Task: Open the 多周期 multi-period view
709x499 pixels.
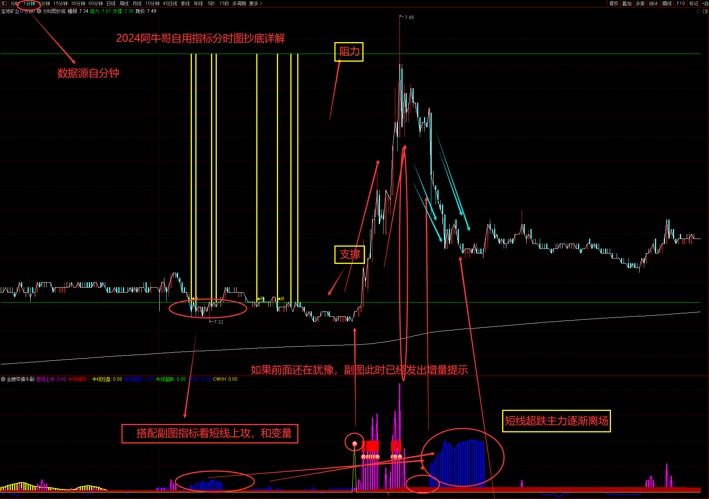Action: point(239,3)
